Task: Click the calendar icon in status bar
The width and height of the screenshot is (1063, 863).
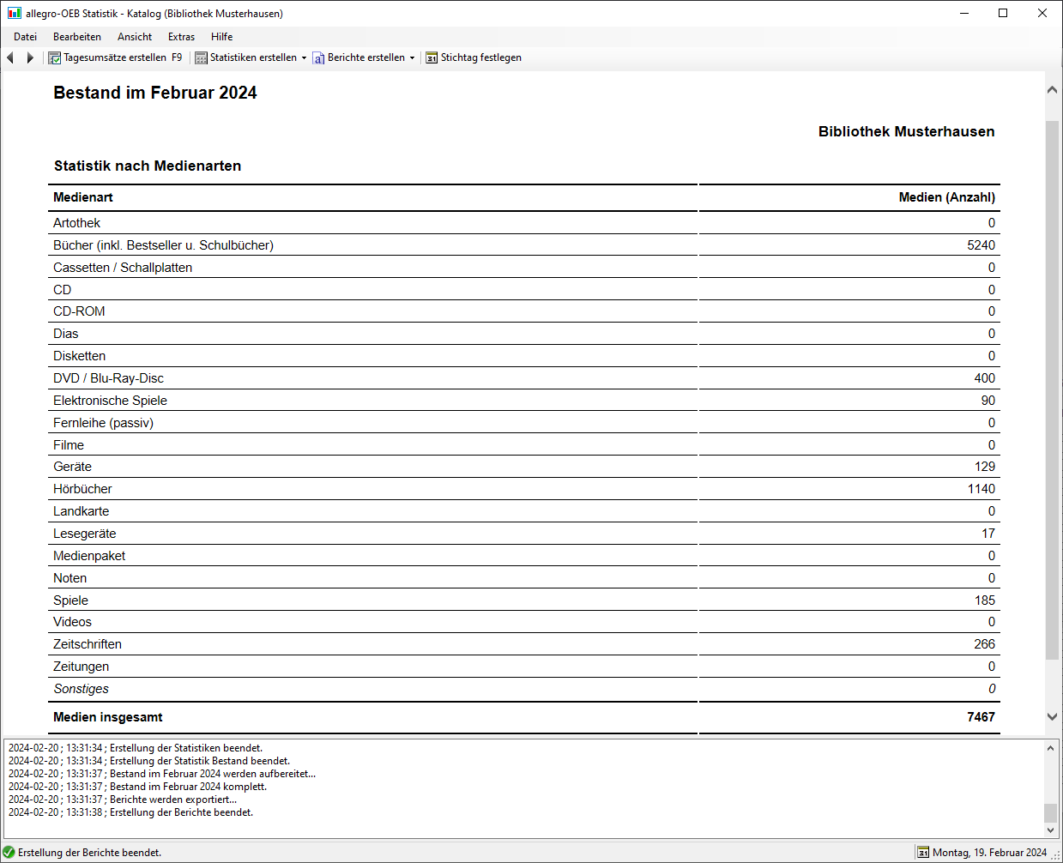Action: (923, 853)
